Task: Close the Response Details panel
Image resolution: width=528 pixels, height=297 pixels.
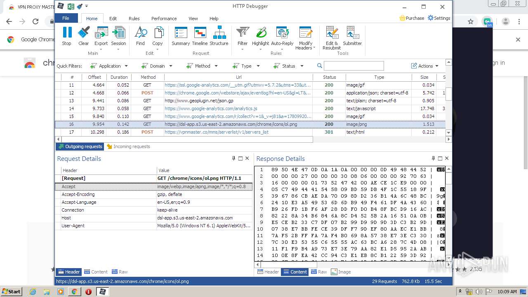Action: point(447,158)
